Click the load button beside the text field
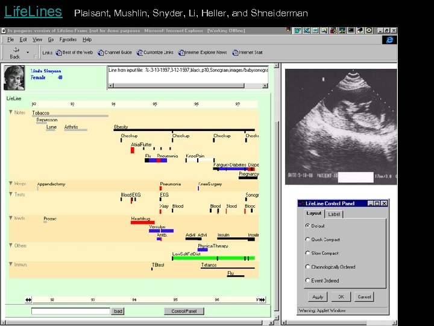 (x=118, y=312)
